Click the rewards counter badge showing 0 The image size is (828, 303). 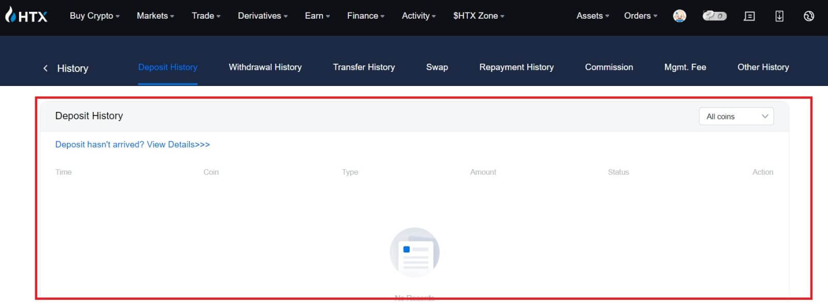click(714, 16)
